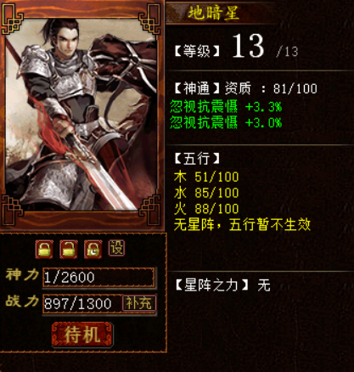Select the 战力 value 897/1300
The width and height of the screenshot is (354, 372).
click(78, 304)
